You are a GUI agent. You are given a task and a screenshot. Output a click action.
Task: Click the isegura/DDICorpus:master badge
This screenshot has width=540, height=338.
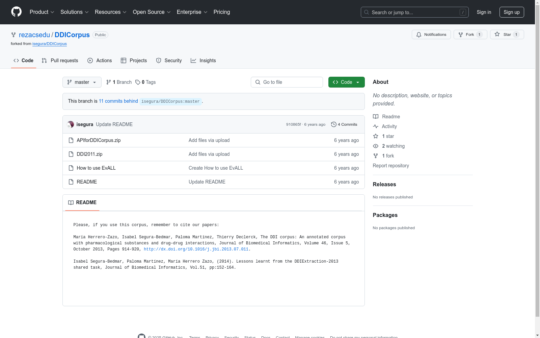(170, 101)
